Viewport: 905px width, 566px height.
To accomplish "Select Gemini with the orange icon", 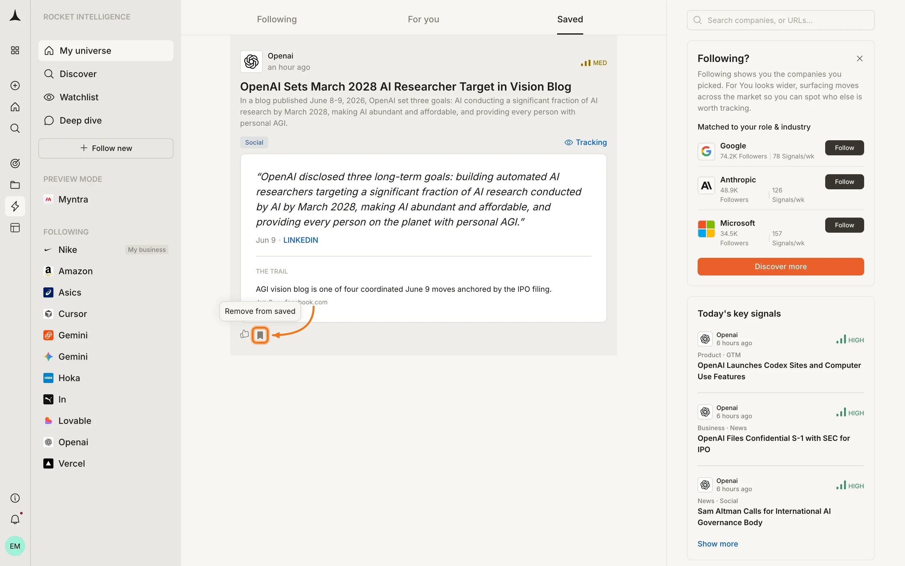I will tap(106, 335).
